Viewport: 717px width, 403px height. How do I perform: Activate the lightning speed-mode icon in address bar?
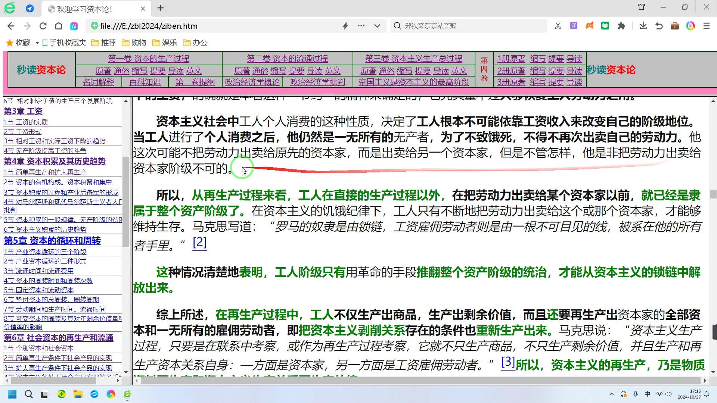pos(345,26)
